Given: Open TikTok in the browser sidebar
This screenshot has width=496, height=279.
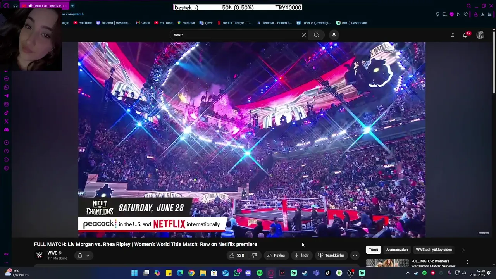Looking at the screenshot, I should point(6,113).
